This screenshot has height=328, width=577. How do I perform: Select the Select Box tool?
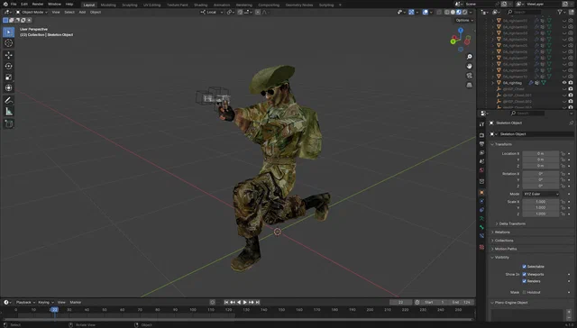8,32
